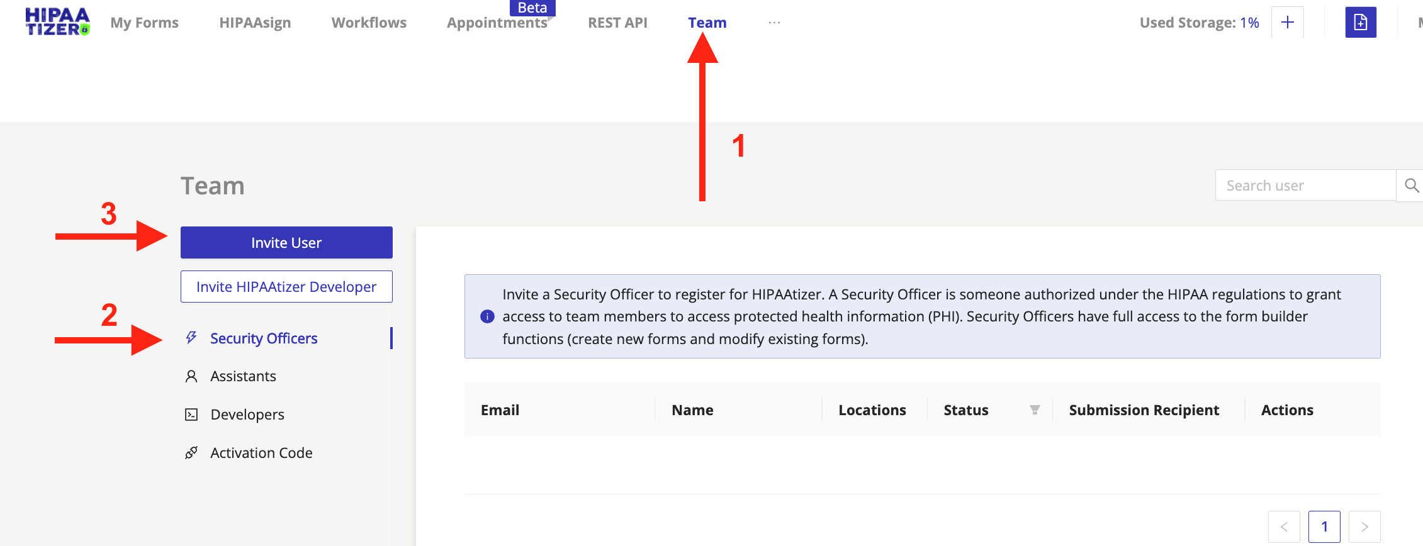Click the HIPAAtizer logo
Viewport: 1423px width, 546px height.
coord(57,22)
